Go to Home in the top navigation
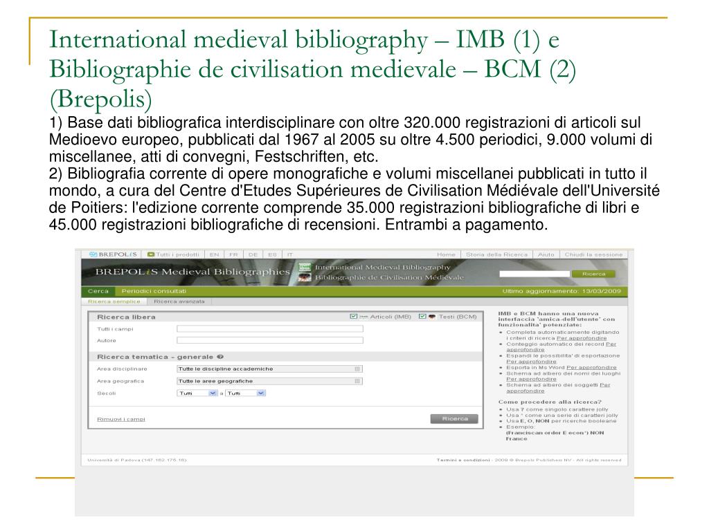Viewport: 709px width, 531px height. 446,254
